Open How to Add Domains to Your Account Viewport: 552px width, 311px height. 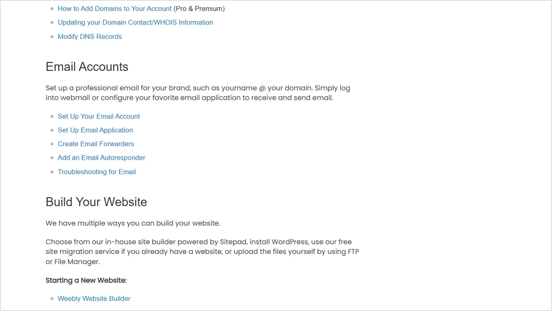click(115, 8)
